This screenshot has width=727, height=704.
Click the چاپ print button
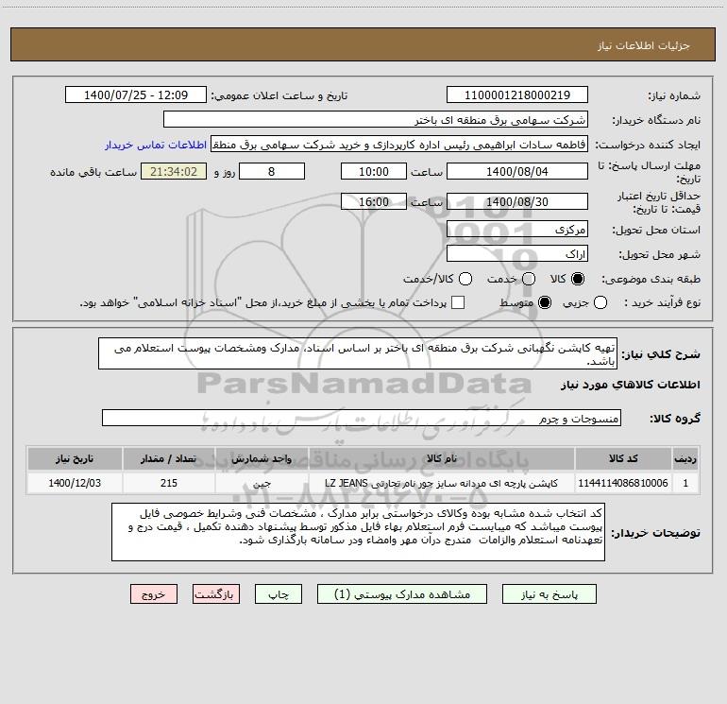[279, 594]
